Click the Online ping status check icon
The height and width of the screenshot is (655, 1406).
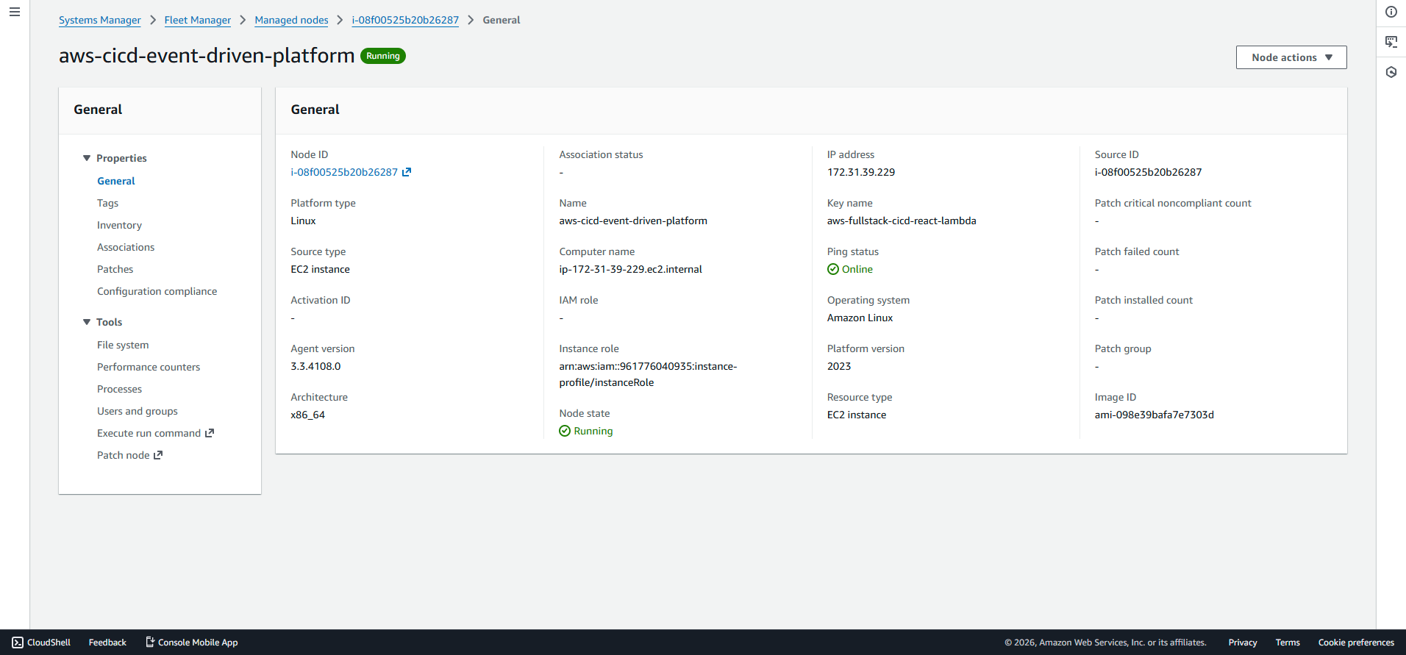[833, 269]
